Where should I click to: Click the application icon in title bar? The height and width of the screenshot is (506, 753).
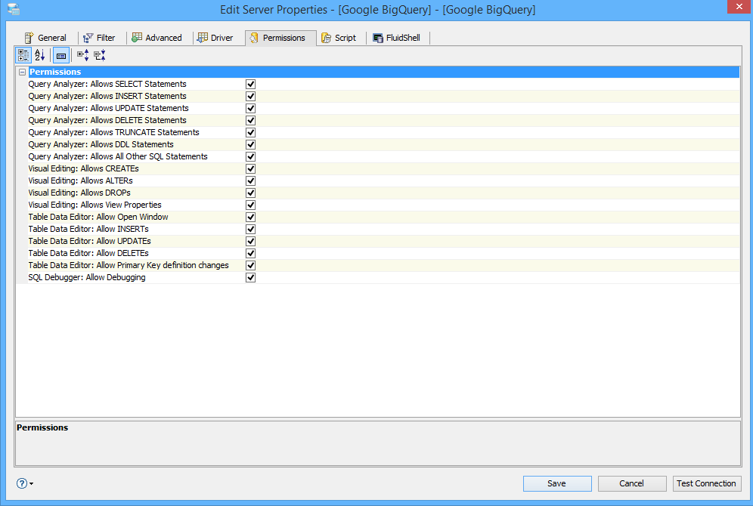click(14, 9)
